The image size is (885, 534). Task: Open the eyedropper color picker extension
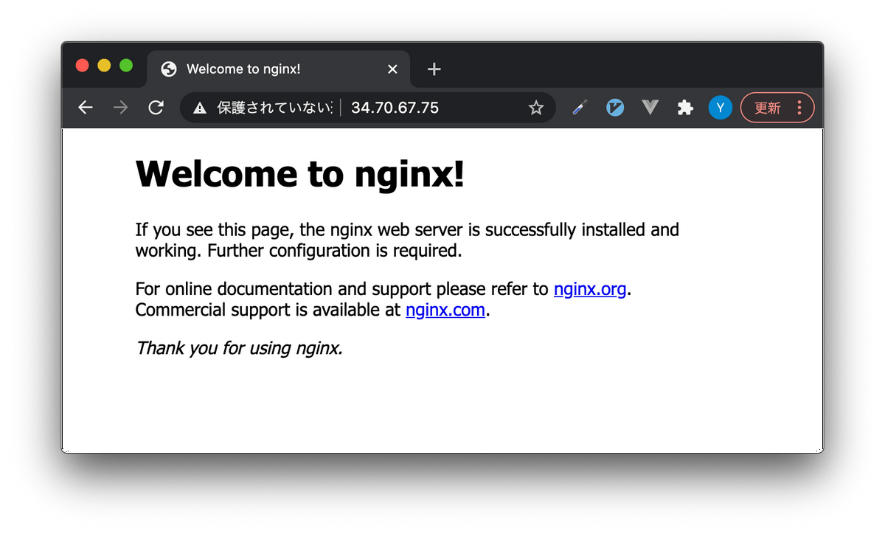[580, 108]
